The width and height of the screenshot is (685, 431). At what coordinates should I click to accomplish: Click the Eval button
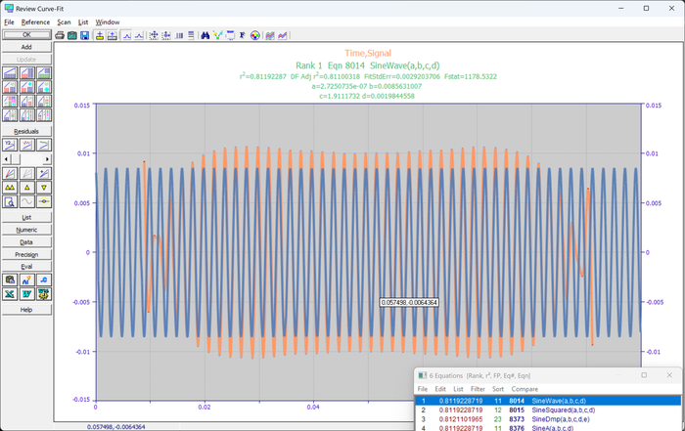[x=26, y=267]
